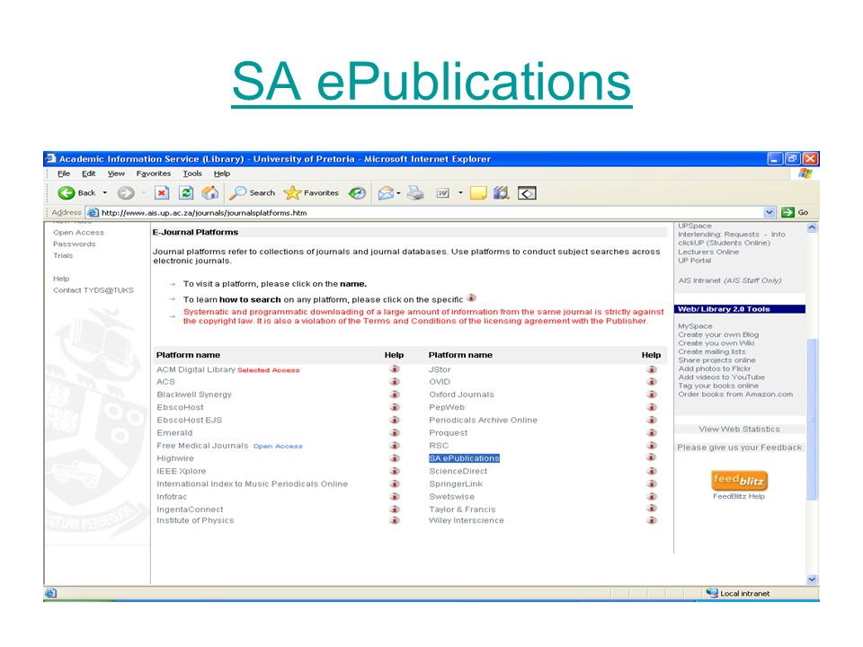The height and width of the screenshot is (647, 863).
Task: Click the yellow note toolbar icon
Action: (478, 193)
